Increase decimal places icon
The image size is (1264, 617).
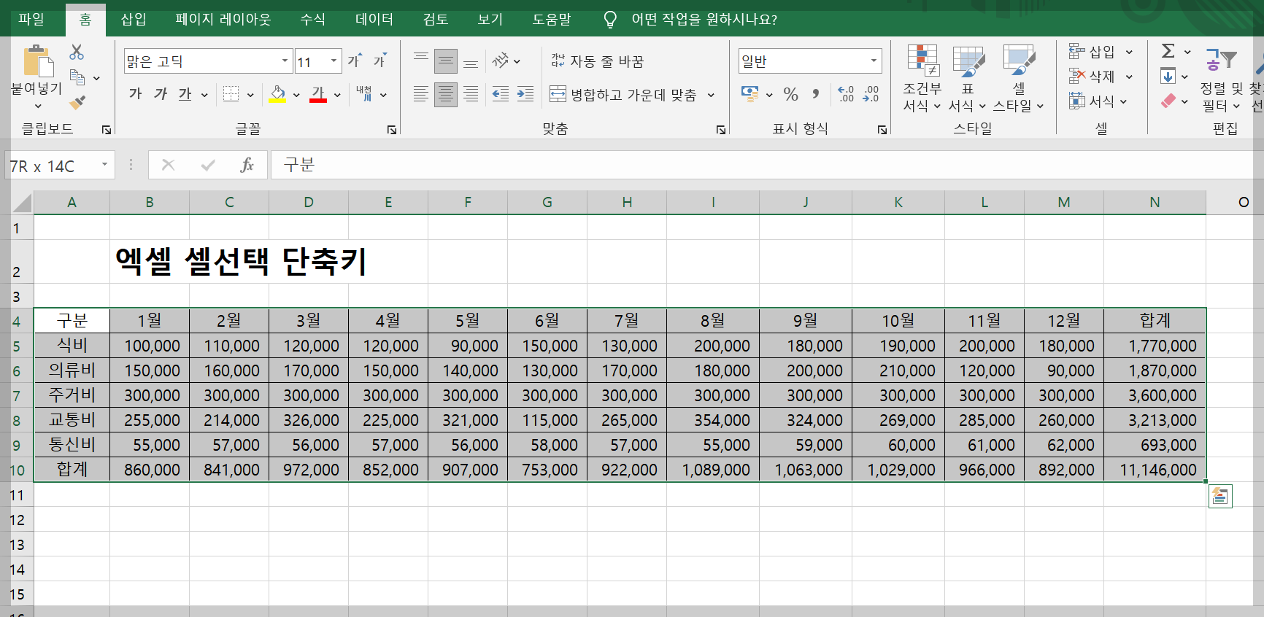tap(846, 94)
